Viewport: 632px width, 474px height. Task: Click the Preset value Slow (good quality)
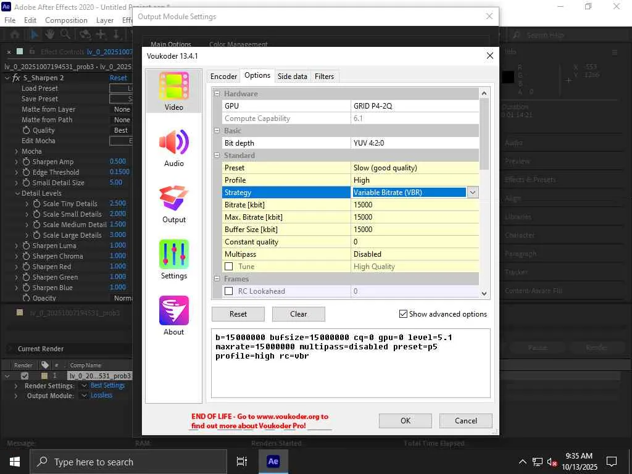click(415, 168)
